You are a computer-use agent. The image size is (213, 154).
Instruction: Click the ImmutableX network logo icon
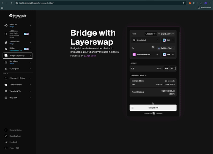(134, 40)
